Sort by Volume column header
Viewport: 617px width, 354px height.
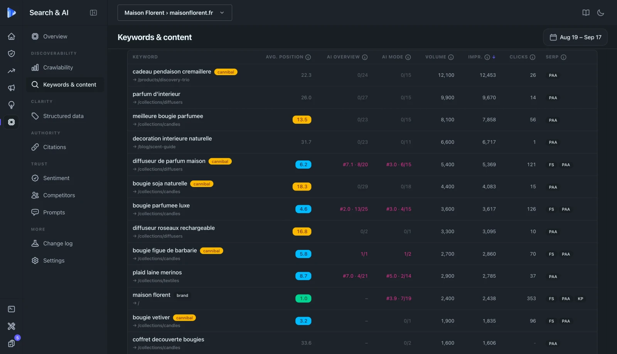(x=435, y=57)
